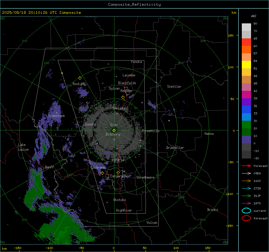Select the red swatch between 65 and 60 dBZ
The image size is (269, 252).
point(246,42)
